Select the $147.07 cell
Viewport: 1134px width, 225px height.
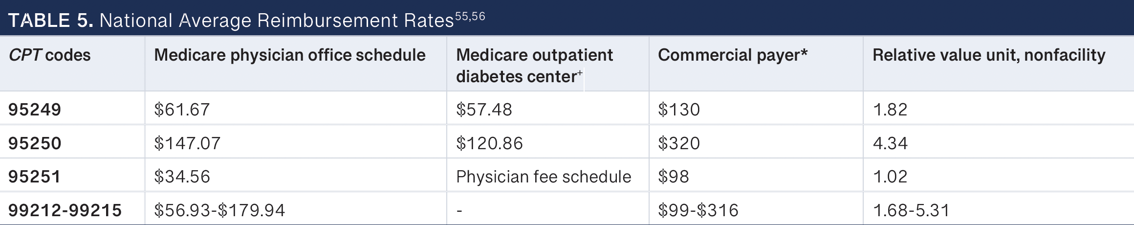tap(187, 143)
